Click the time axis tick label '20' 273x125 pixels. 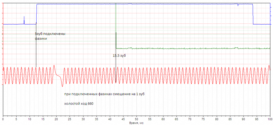(x=57, y=119)
